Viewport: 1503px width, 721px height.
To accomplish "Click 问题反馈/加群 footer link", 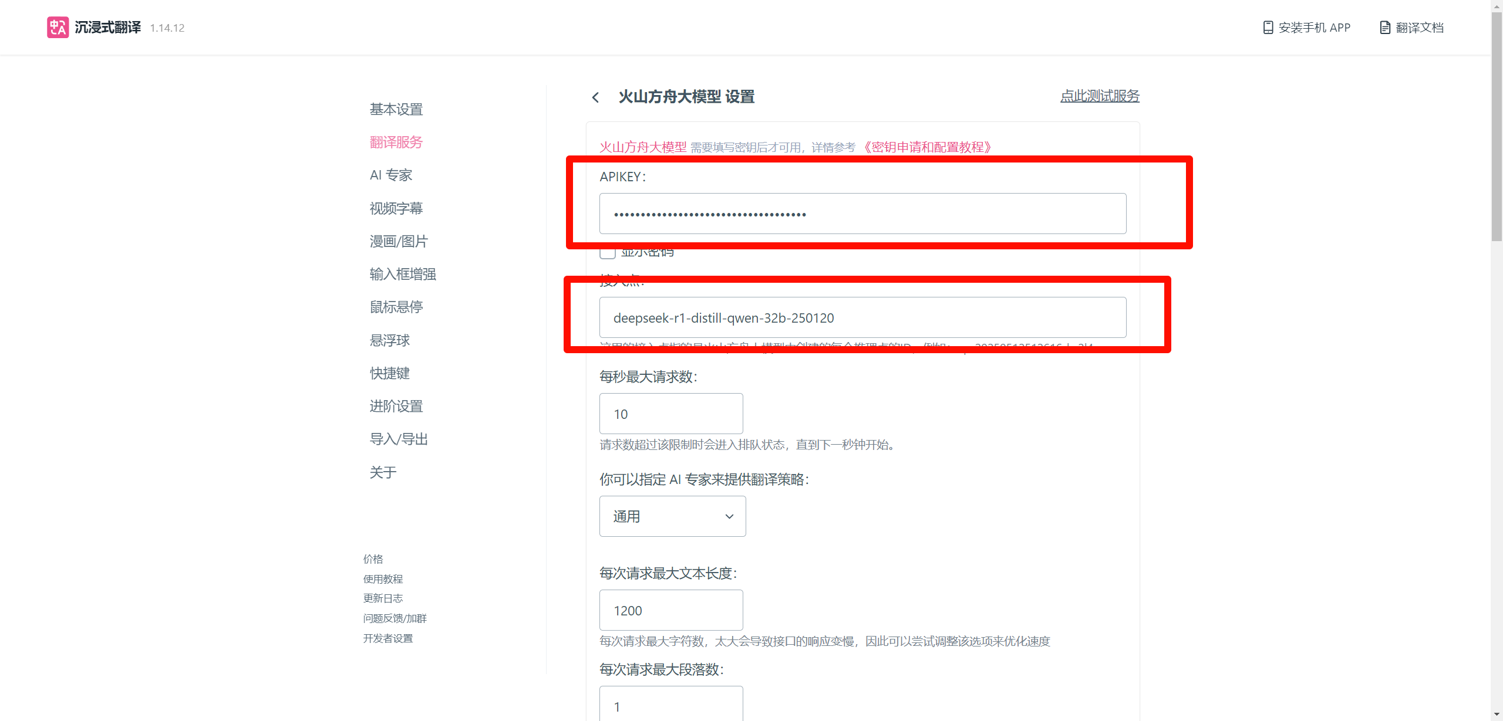I will [395, 618].
